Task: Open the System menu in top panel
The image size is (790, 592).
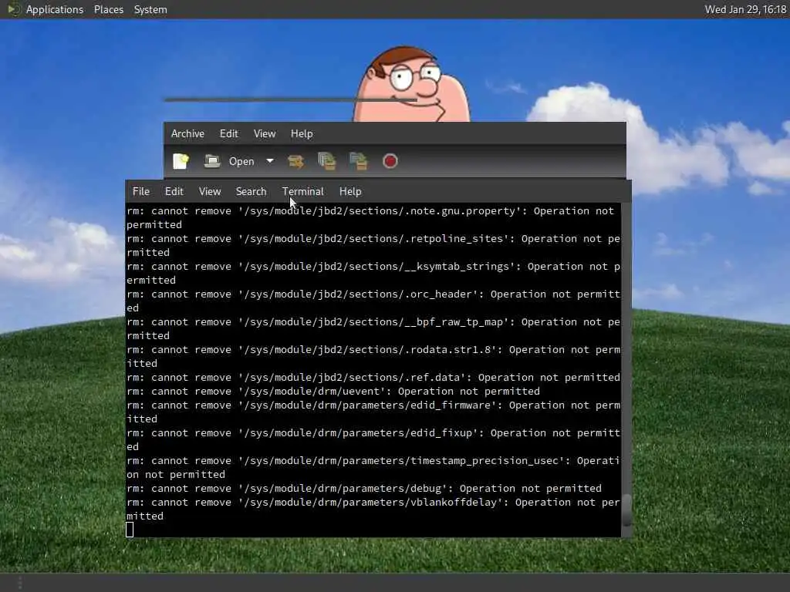Action: click(x=150, y=9)
